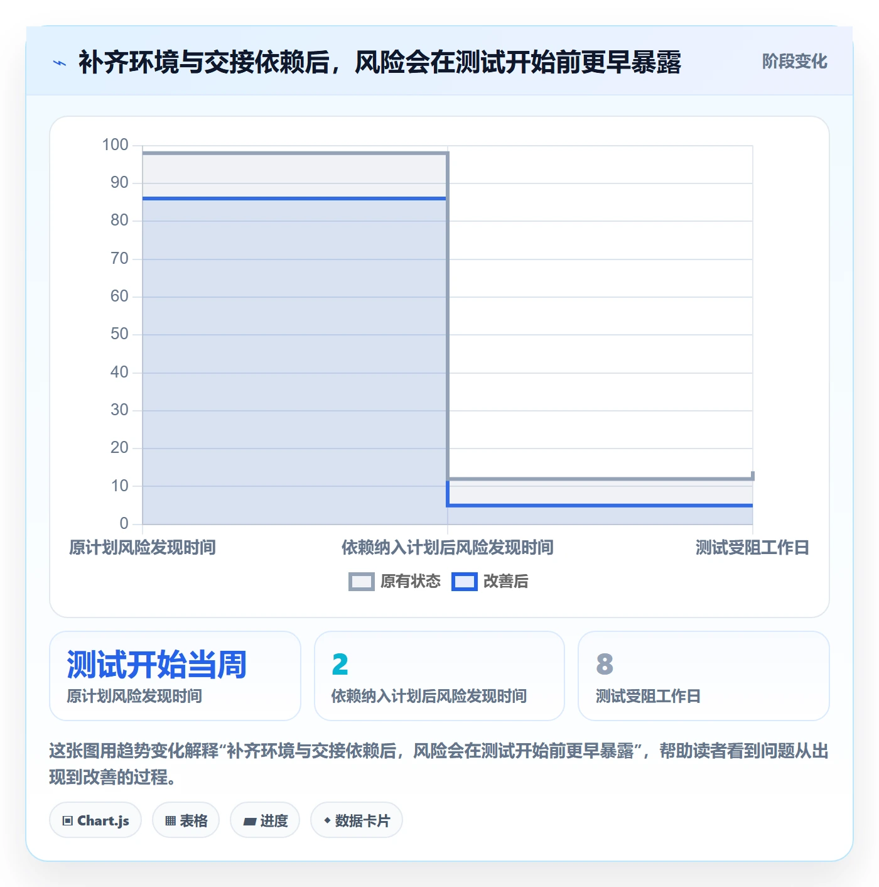Click the x-axis label 原计划风险发现时间
Viewport: 879px width, 887px height.
(x=143, y=548)
